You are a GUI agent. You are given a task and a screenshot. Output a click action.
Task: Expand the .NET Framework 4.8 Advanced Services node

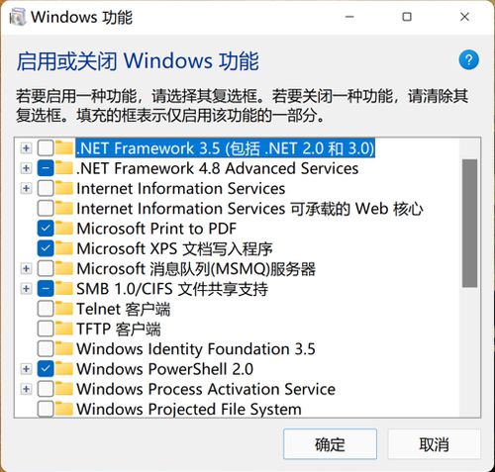[26, 168]
